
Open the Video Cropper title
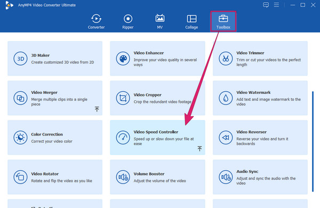click(x=148, y=95)
